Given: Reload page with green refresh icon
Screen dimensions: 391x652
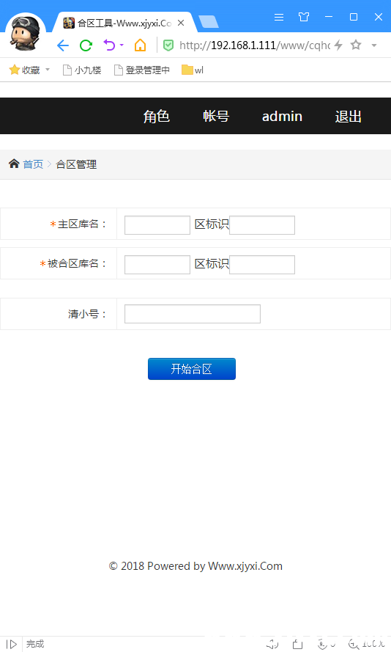Looking at the screenshot, I should tap(86, 45).
